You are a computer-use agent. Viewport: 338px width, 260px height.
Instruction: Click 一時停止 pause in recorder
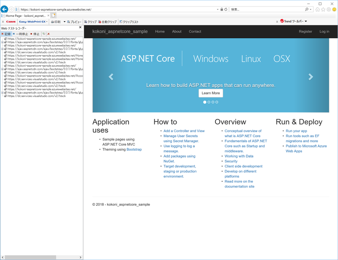[x=20, y=34]
